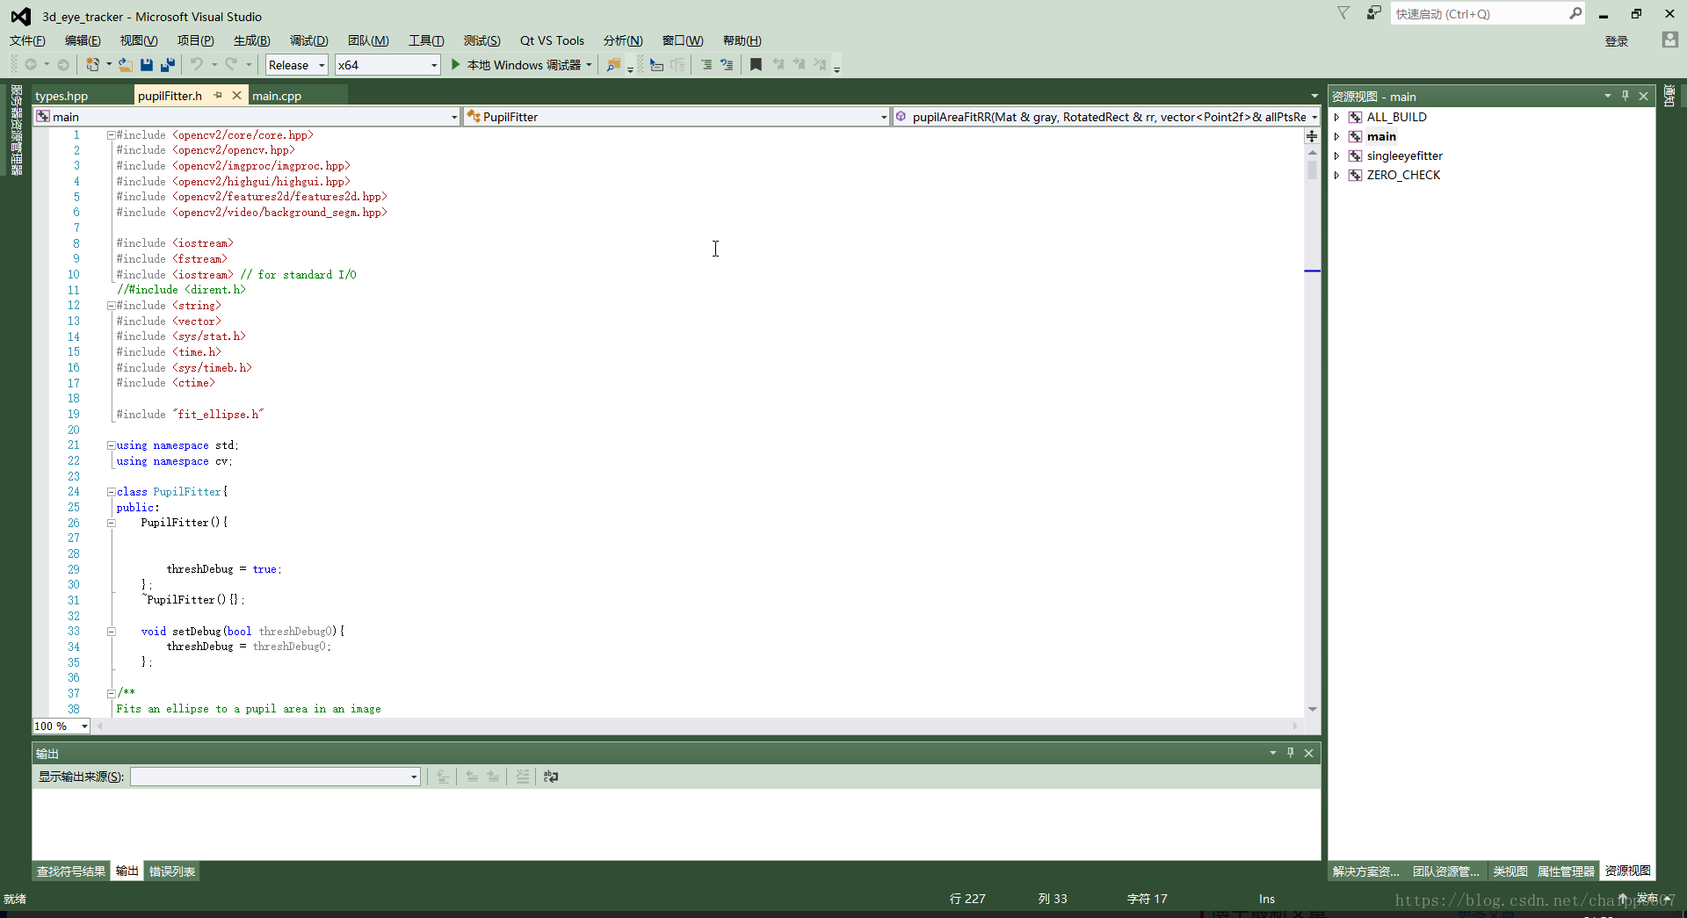The image size is (1687, 918).
Task: Click the send feedback icon in the title bar
Action: click(x=1373, y=13)
